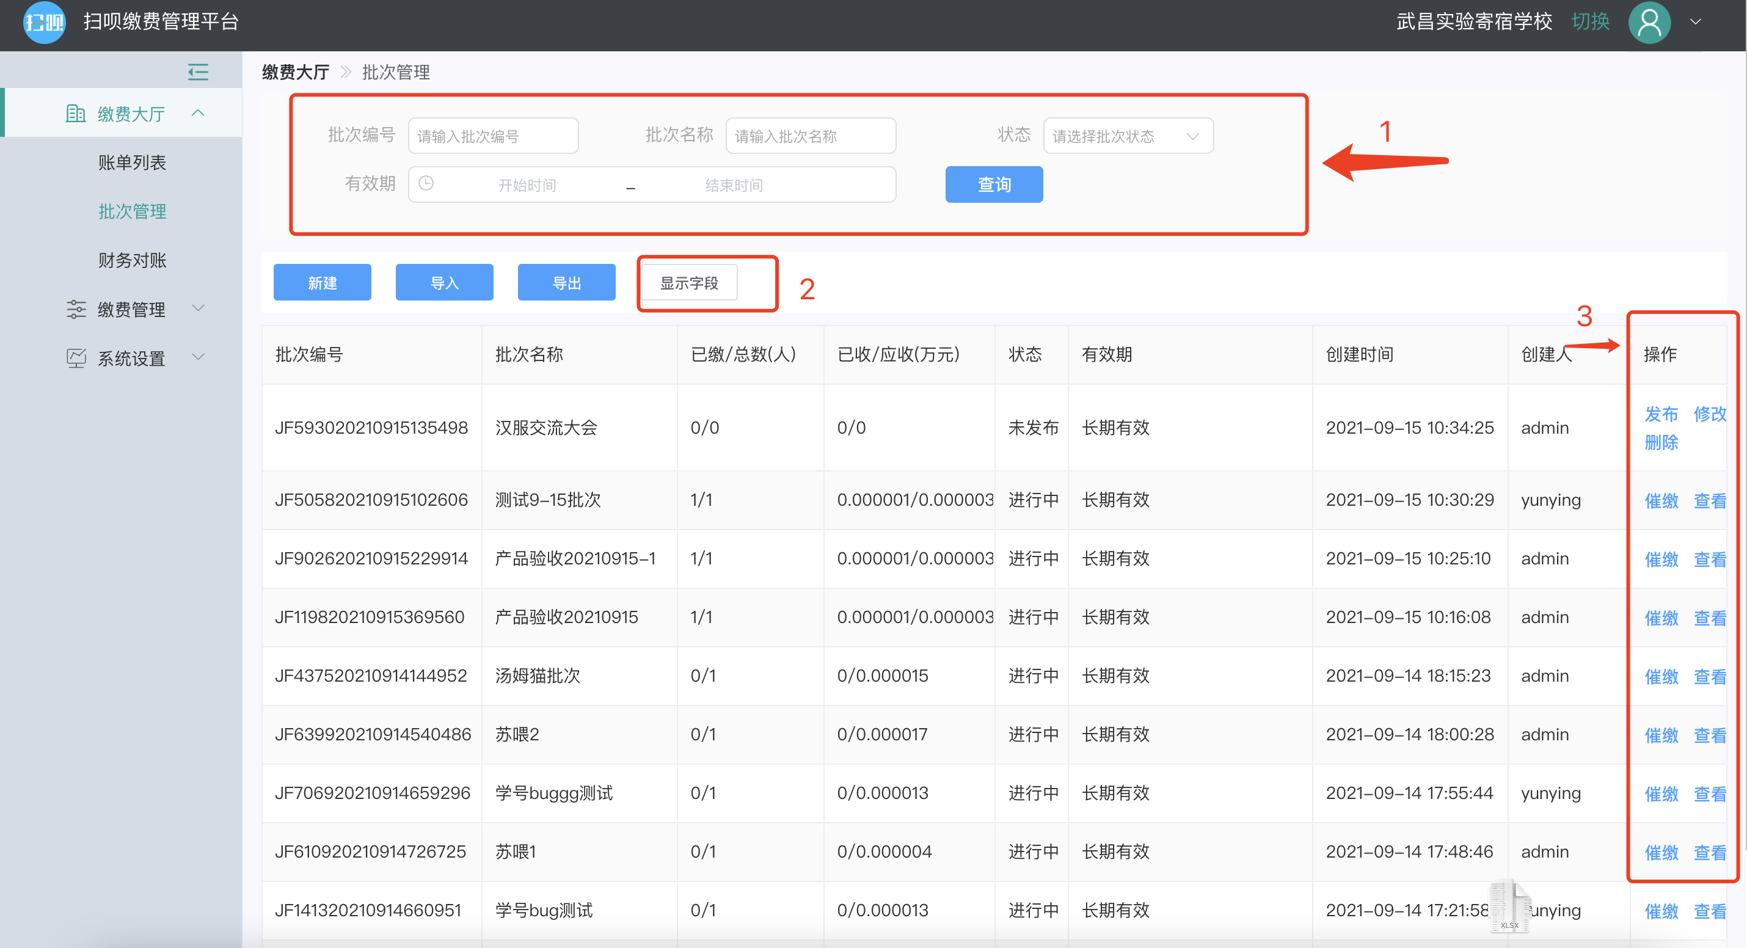The image size is (1747, 948).
Task: Open the user avatar icon
Action: 1649,23
